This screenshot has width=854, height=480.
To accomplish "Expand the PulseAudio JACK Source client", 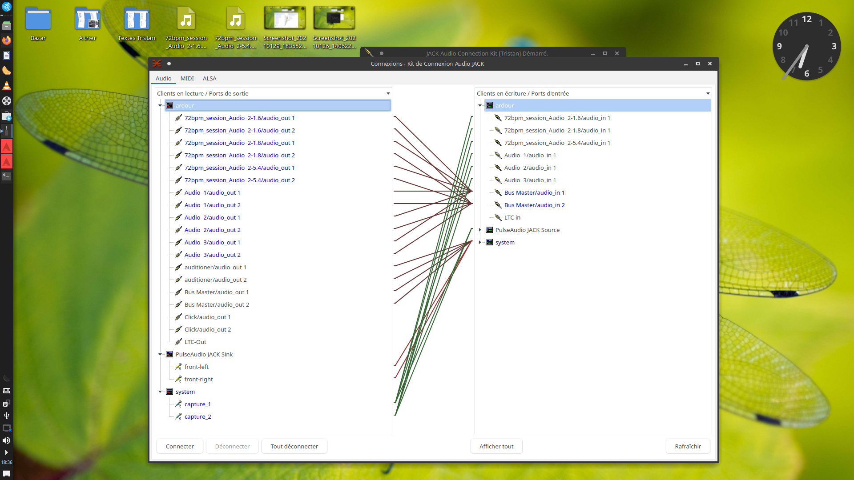I will point(480,230).
